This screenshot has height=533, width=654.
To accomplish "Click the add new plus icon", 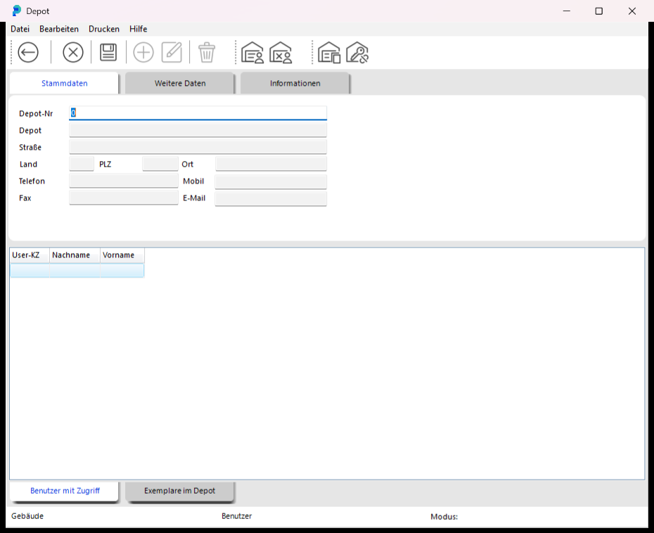I will (143, 53).
